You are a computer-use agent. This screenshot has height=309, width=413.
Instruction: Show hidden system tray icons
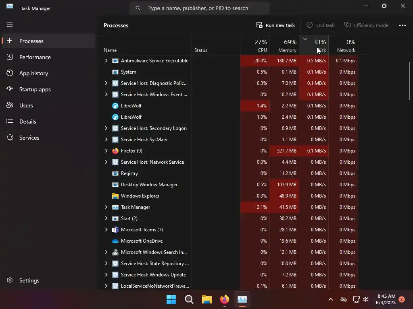point(331,299)
